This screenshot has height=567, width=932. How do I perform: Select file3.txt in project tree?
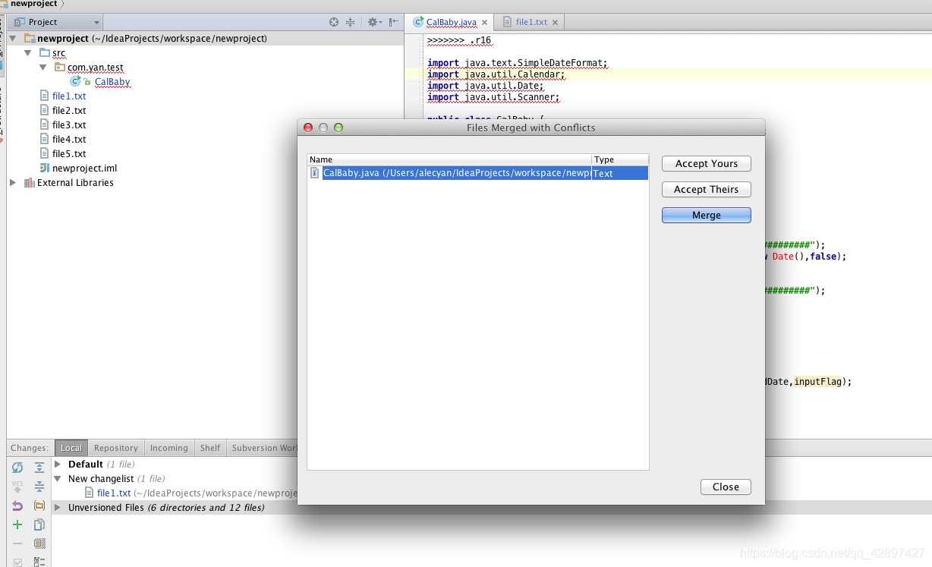pos(69,125)
